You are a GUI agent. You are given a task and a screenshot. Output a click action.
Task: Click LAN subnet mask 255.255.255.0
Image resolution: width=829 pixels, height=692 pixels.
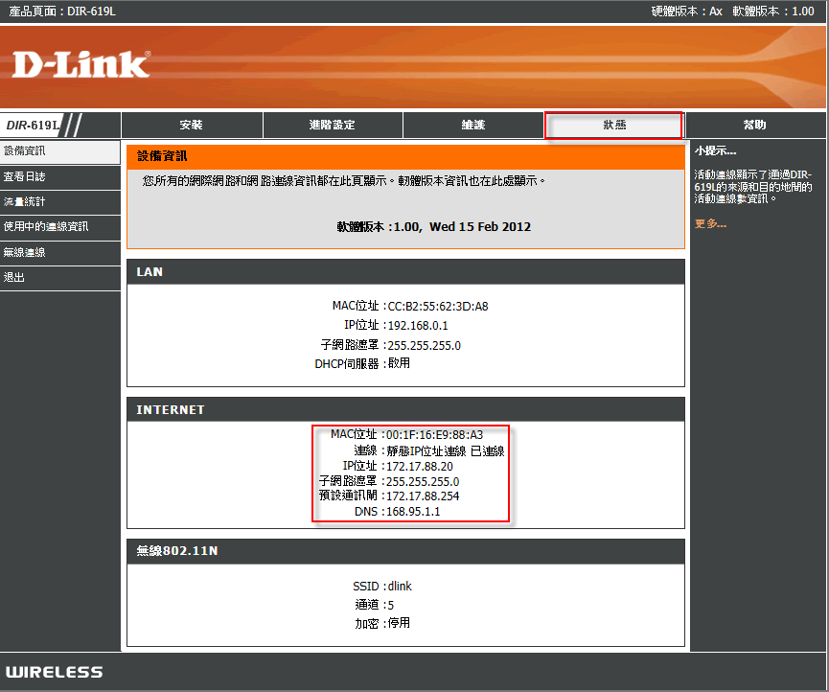coord(424,346)
